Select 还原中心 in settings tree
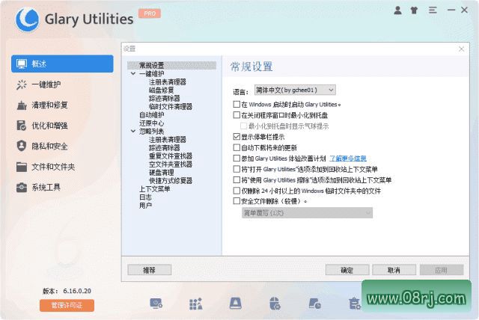The height and width of the screenshot is (320, 479). [x=152, y=123]
